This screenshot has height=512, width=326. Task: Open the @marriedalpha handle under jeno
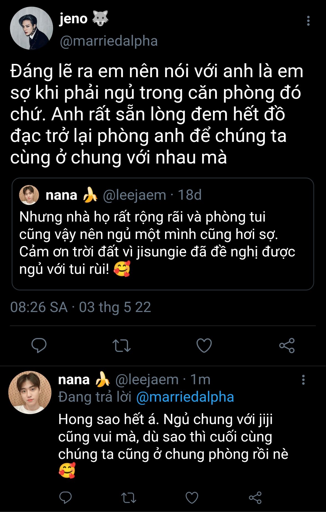[109, 41]
